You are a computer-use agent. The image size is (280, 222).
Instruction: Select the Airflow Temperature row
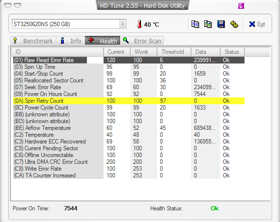(129, 128)
